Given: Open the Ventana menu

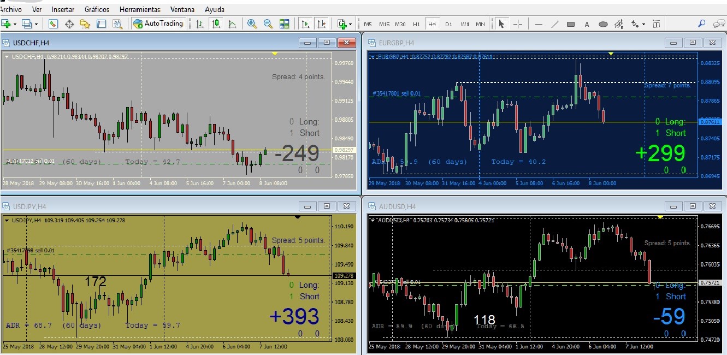Looking at the screenshot, I should click(x=182, y=9).
